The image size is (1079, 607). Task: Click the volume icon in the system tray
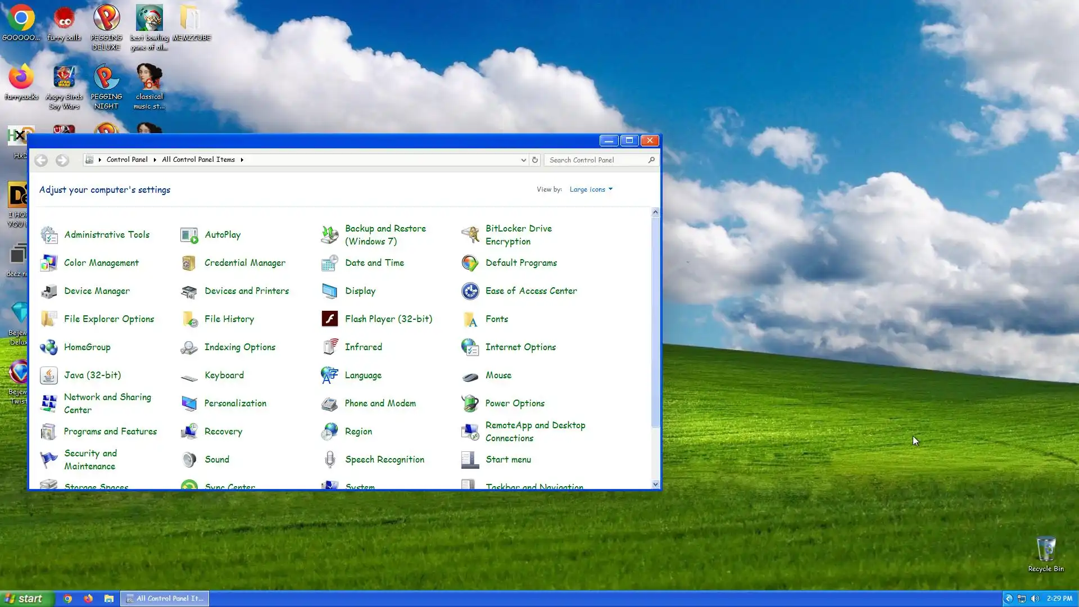click(1035, 599)
